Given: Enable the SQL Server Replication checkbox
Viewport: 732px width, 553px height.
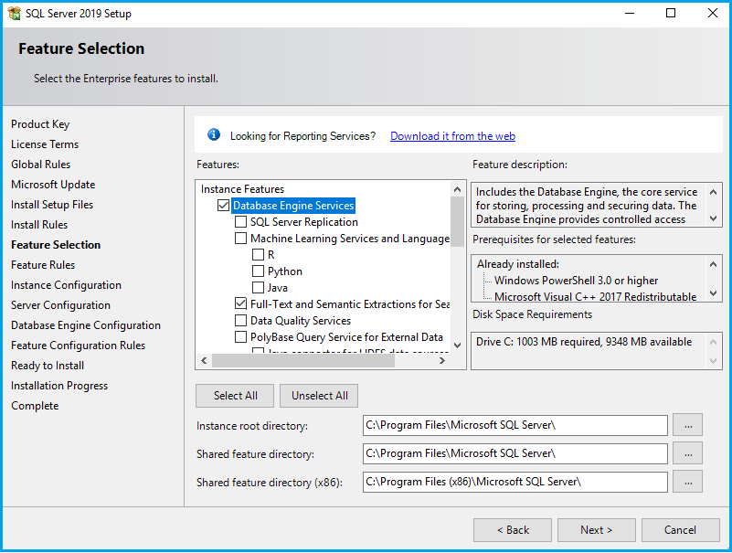Looking at the screenshot, I should point(241,222).
